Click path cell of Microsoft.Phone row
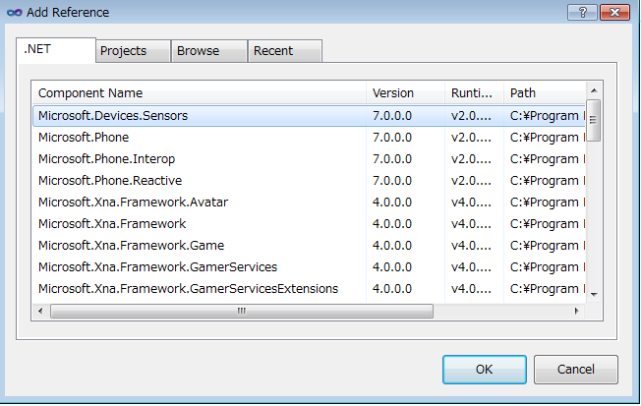 (548, 138)
